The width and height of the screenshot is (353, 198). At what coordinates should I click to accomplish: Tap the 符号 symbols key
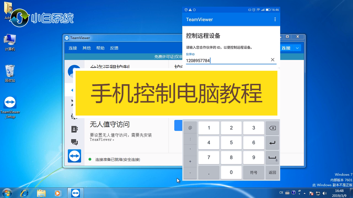254,172
